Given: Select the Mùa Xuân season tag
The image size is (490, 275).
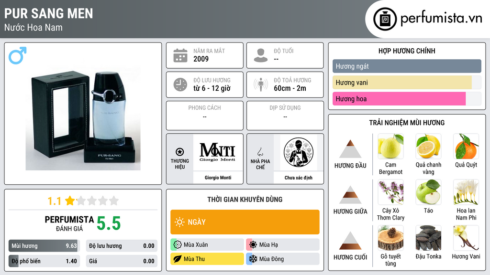Looking at the screenshot, I should pyautogui.click(x=207, y=245).
